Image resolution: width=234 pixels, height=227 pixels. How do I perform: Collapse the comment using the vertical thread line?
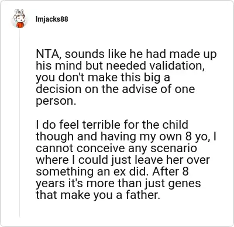click(x=19, y=123)
